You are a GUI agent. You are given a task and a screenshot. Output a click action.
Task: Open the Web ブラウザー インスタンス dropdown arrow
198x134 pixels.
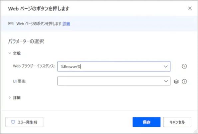tap(165, 66)
